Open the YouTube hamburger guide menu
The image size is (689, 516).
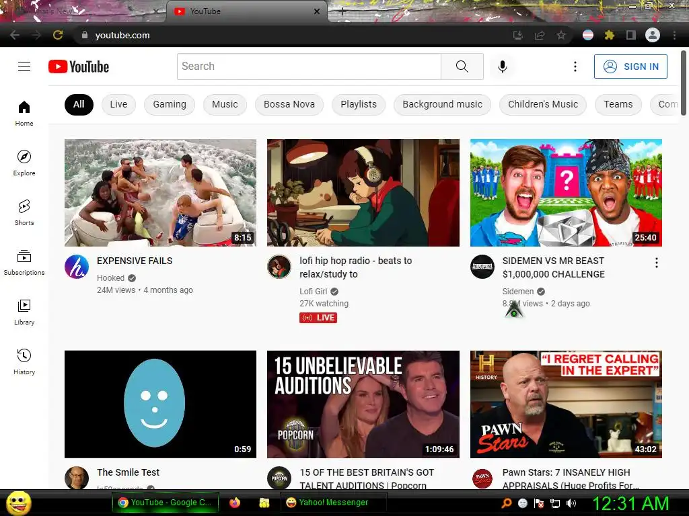click(x=24, y=67)
